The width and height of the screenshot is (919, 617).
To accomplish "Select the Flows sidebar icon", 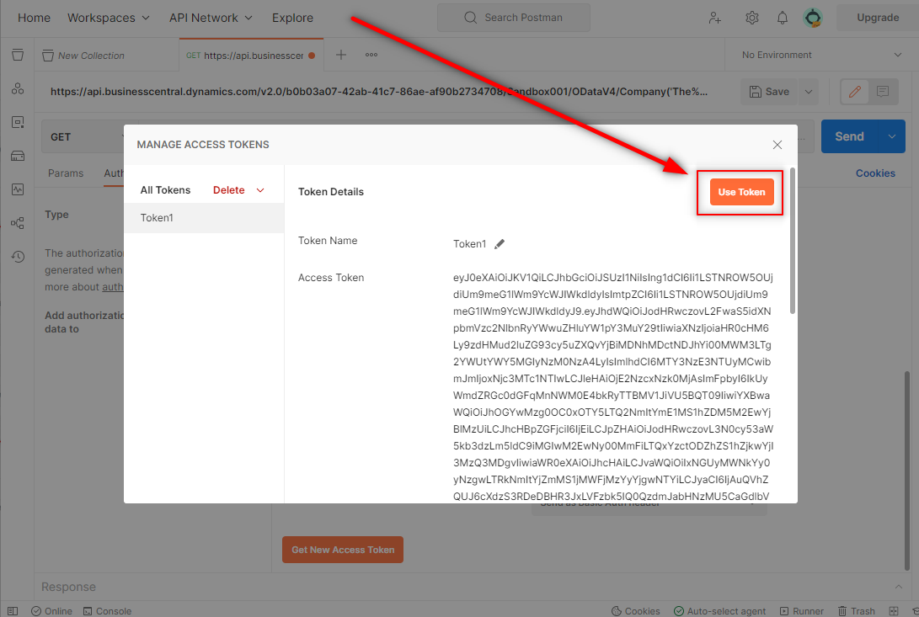I will [x=18, y=223].
